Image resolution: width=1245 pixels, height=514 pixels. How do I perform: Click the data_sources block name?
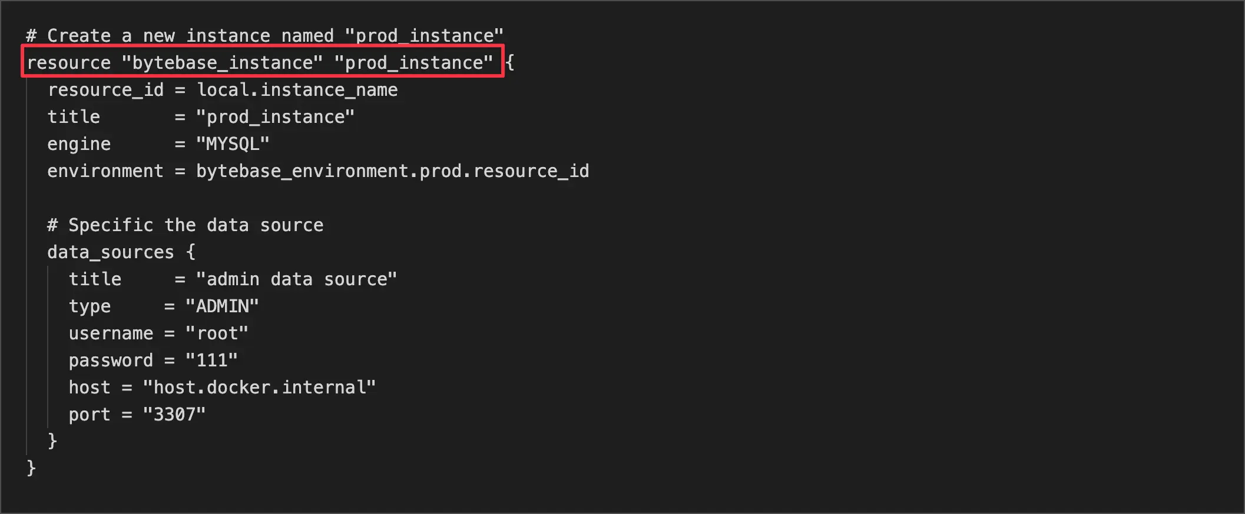tap(111, 252)
